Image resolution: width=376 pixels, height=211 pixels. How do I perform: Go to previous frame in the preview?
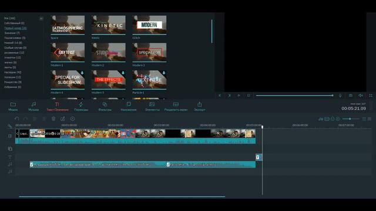[x=220, y=96]
